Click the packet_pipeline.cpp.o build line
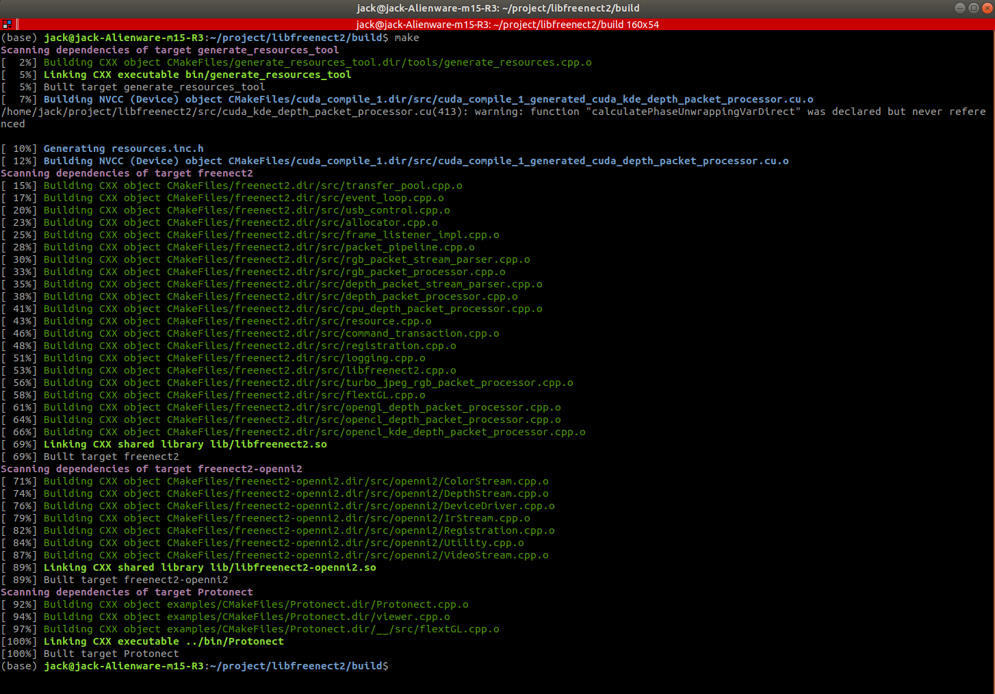 pyautogui.click(x=237, y=247)
